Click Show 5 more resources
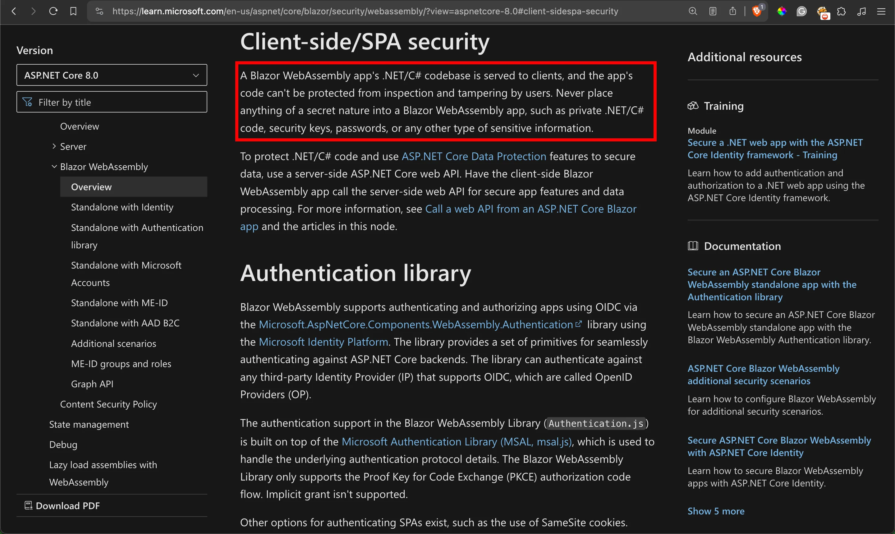The height and width of the screenshot is (534, 895). coord(716,511)
